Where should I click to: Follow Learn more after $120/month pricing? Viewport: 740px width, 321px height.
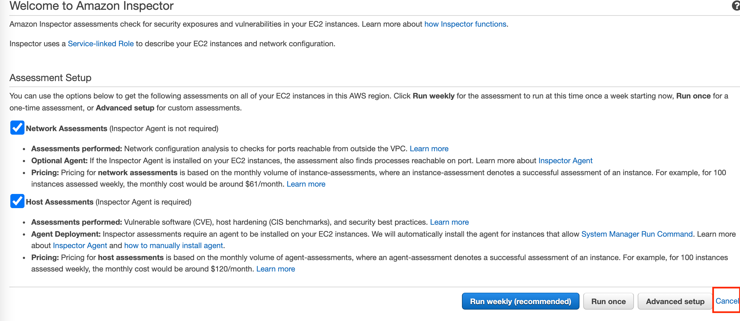click(276, 269)
